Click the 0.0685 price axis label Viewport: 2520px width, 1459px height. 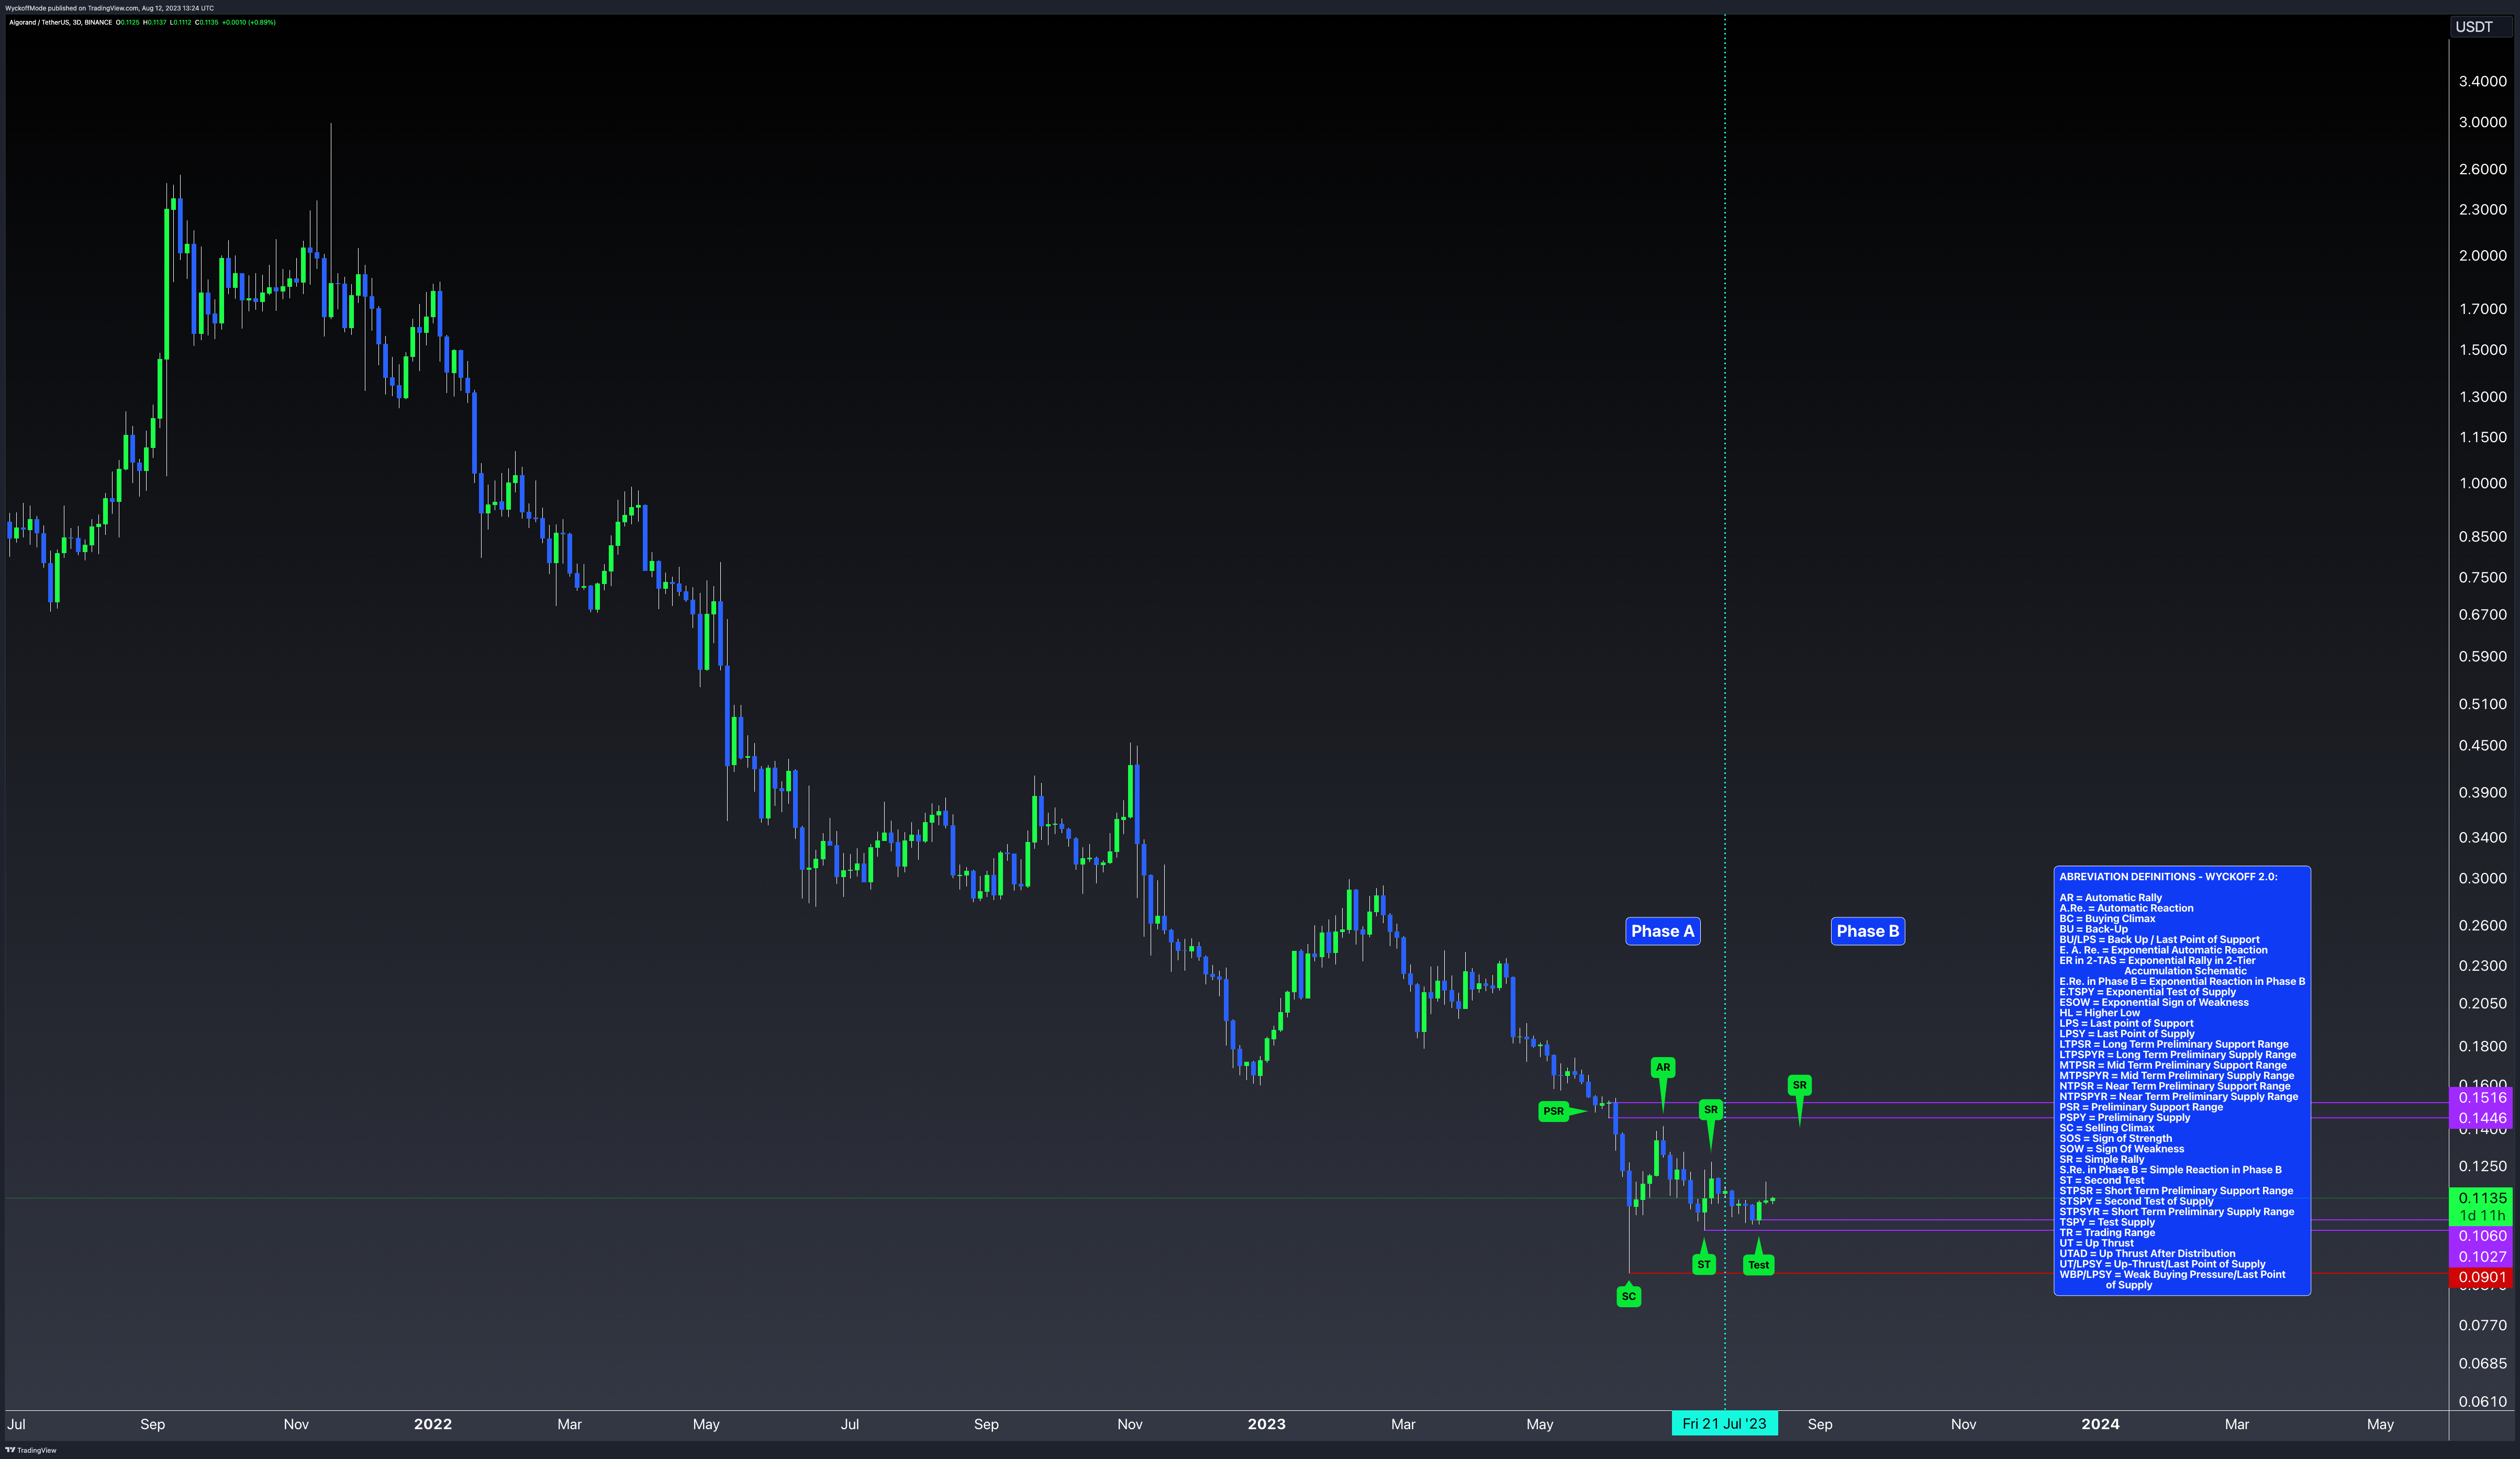pyautogui.click(x=2483, y=1363)
